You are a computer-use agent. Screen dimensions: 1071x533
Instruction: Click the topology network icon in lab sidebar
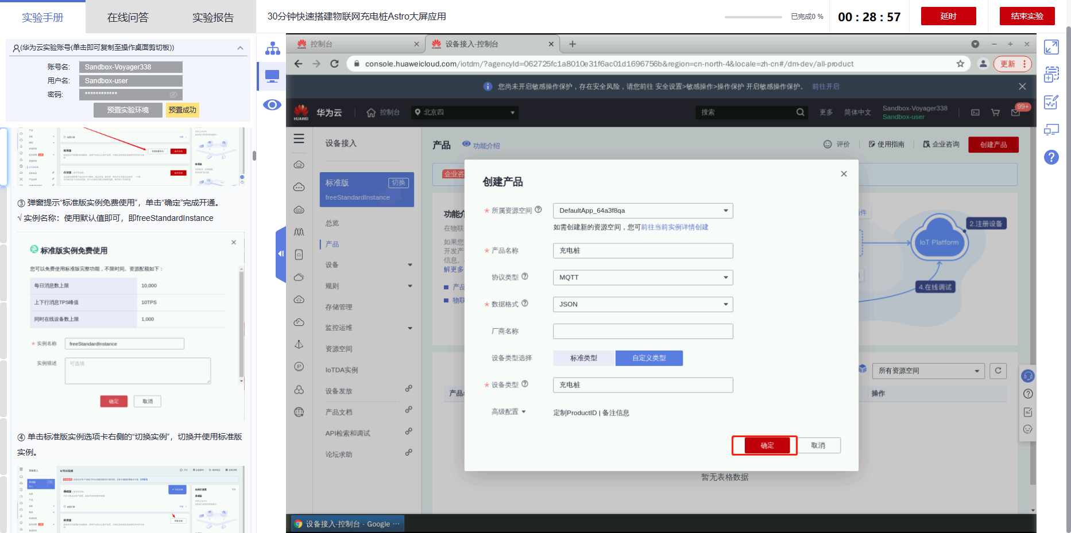tap(272, 48)
